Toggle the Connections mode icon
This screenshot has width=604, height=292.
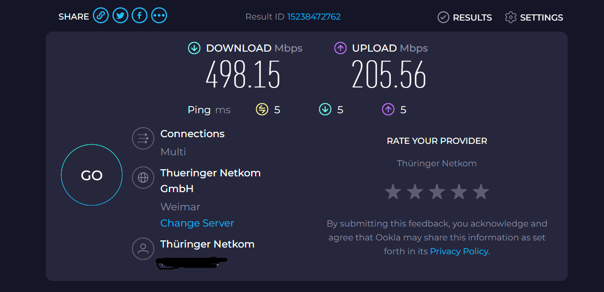[143, 139]
